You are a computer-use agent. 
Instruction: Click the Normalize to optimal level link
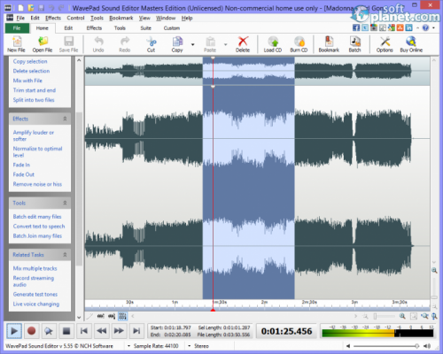37,151
